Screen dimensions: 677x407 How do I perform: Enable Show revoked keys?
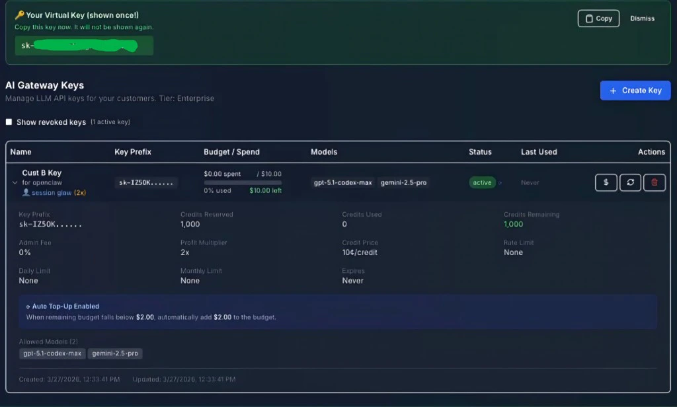[9, 122]
